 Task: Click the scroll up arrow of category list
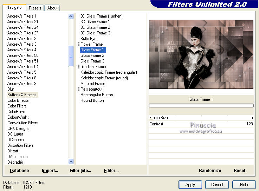[x=71, y=17]
